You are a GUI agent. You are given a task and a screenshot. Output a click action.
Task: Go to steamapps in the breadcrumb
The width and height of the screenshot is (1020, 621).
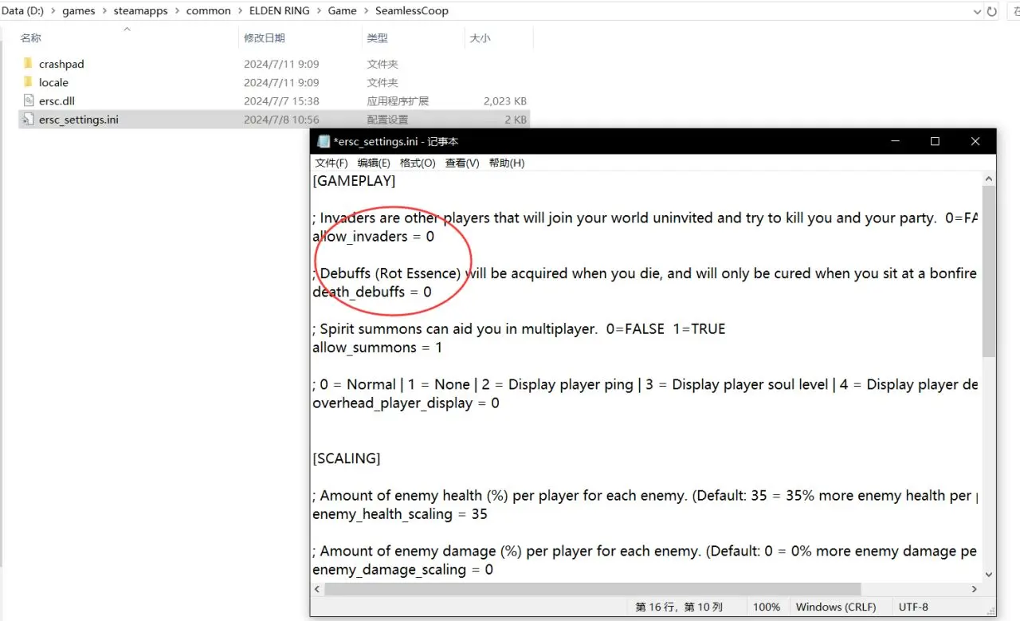tap(140, 11)
